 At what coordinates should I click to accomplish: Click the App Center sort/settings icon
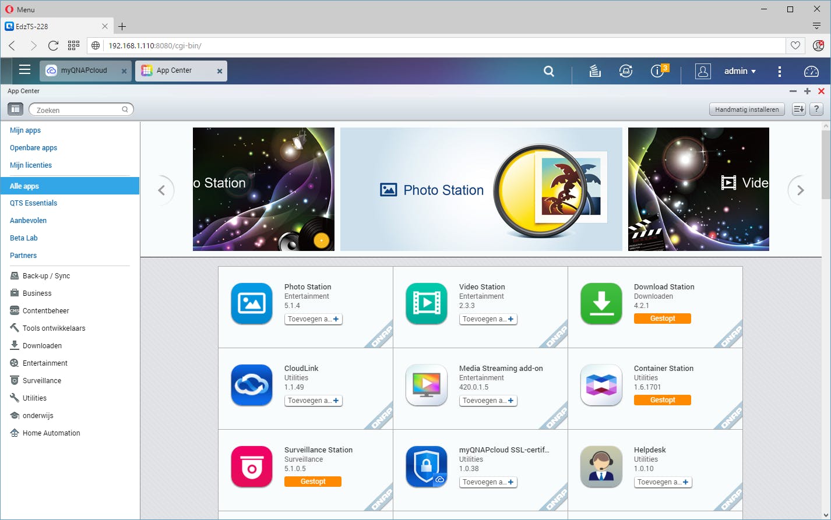pos(798,109)
